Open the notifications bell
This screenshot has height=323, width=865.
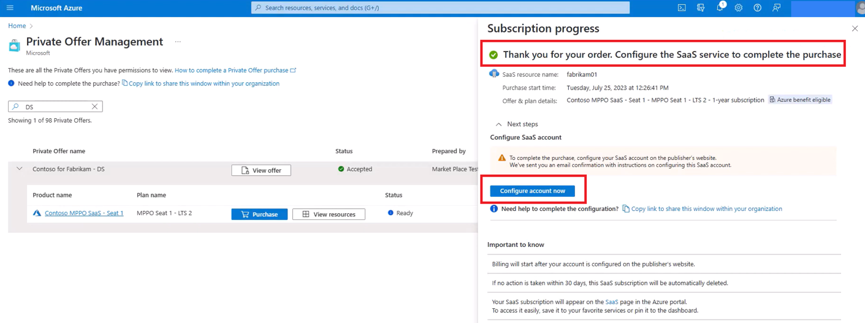pos(720,8)
